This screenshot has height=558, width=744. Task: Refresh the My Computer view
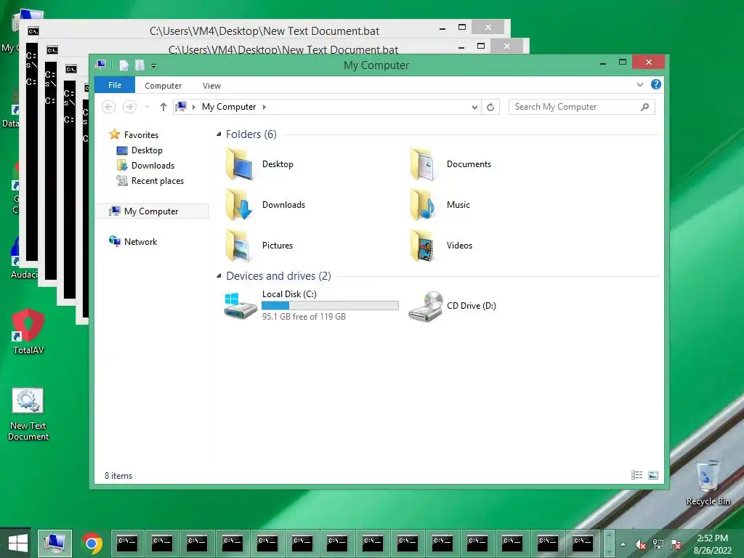point(490,107)
